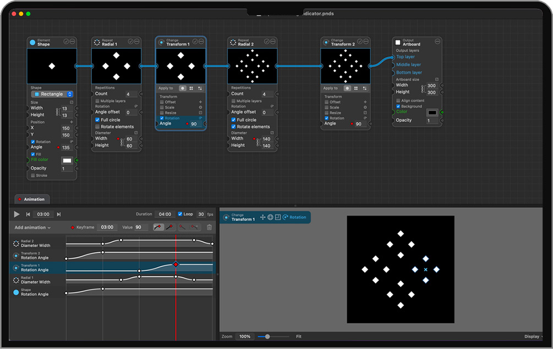Click the Offset tool icon in preview toolbar

[x=262, y=217]
